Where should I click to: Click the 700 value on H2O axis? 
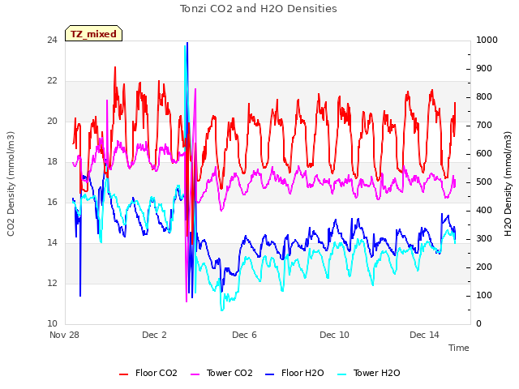point(484,126)
